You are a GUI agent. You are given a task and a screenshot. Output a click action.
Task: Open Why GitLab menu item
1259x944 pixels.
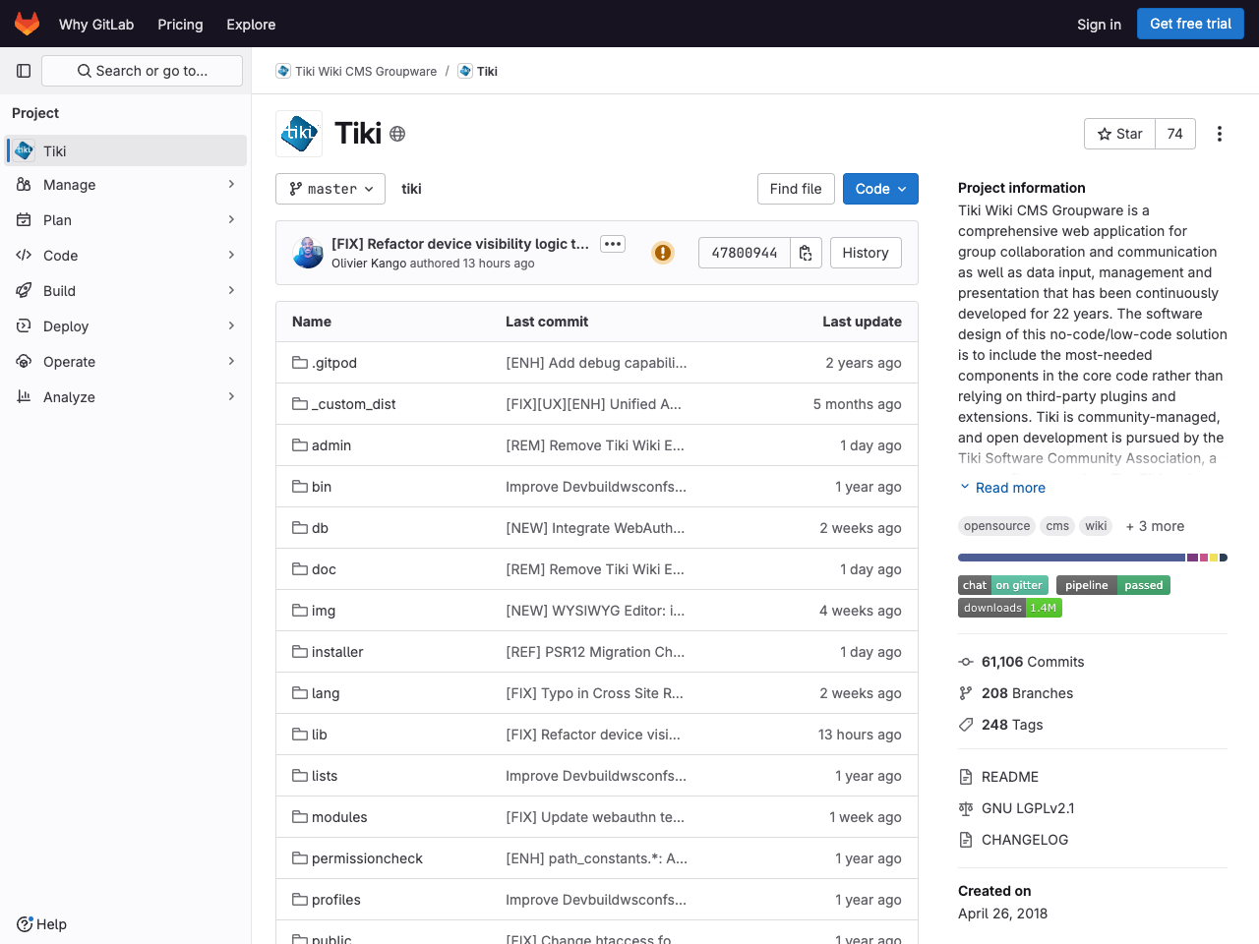click(x=96, y=25)
